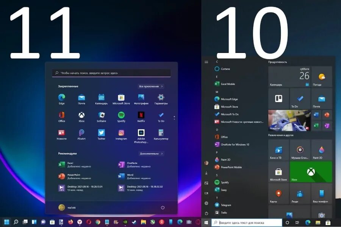
Task: Open Ваш телефон tile
Action: [x=322, y=194]
